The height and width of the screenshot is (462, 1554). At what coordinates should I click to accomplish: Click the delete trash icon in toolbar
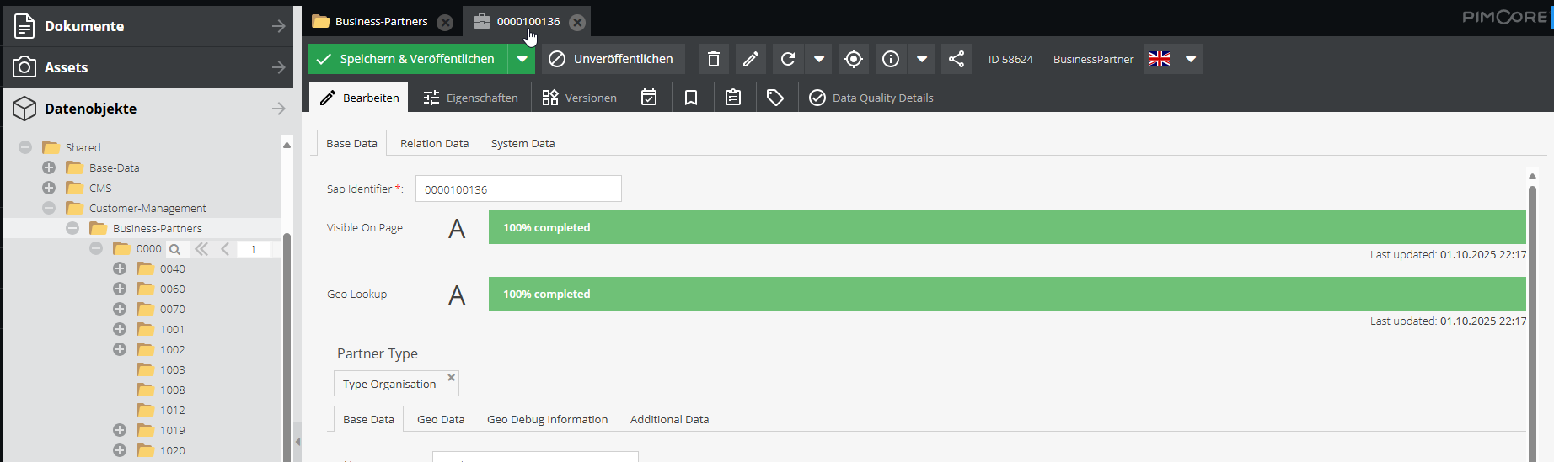(x=713, y=59)
